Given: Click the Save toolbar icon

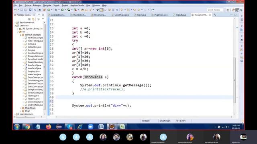Looking at the screenshot, I should point(21,10).
